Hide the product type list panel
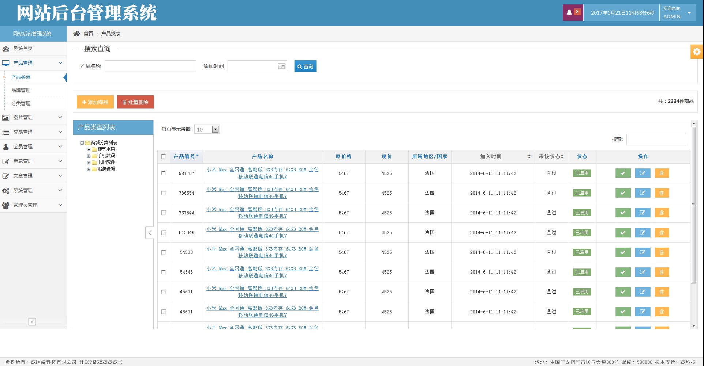Screen dimensions: 704x366 pos(150,233)
